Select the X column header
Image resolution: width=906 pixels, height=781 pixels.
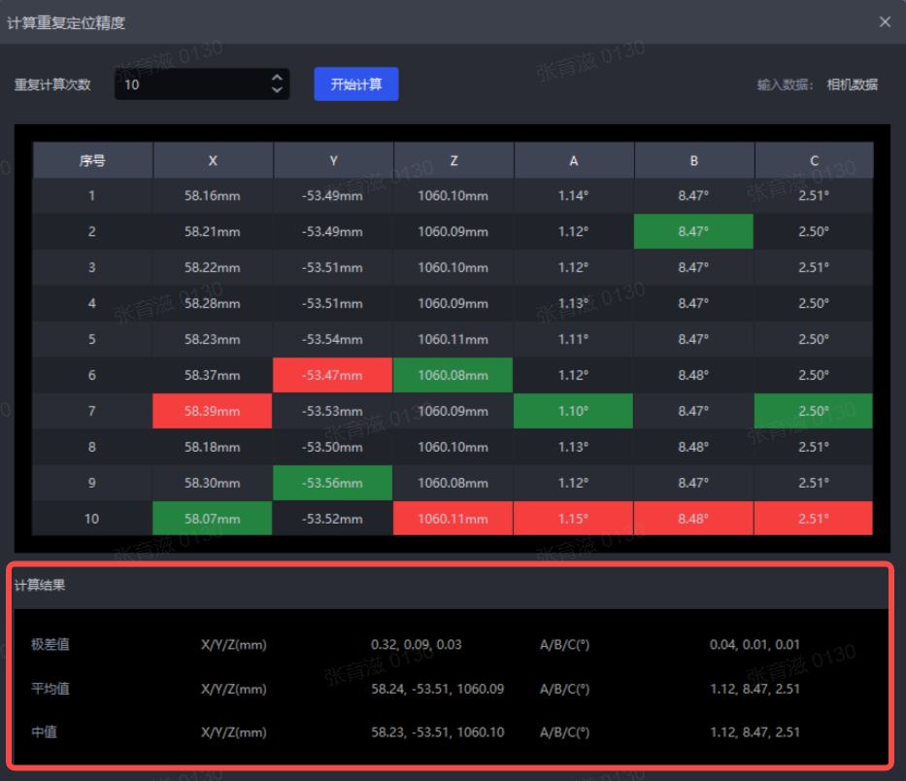[x=213, y=160]
